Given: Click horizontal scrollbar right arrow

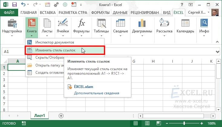Looking at the screenshot, I should pyautogui.click(x=213, y=116).
